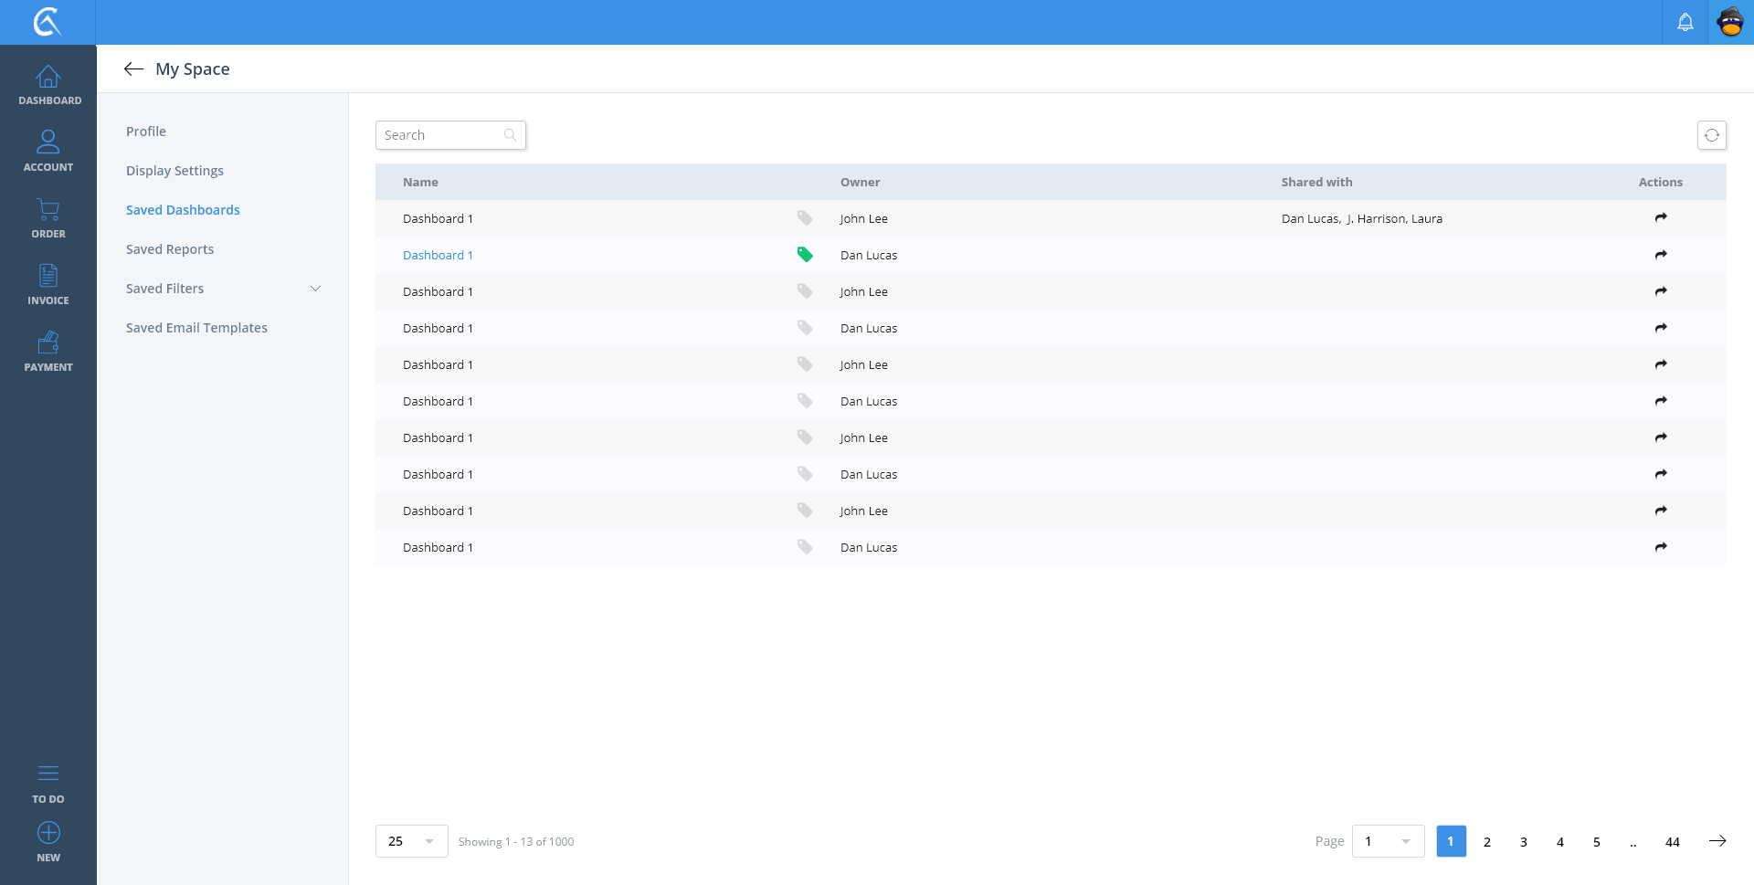Open the blue highlighted Dashboard 1 link
This screenshot has height=885, width=1754.
pos(438,255)
